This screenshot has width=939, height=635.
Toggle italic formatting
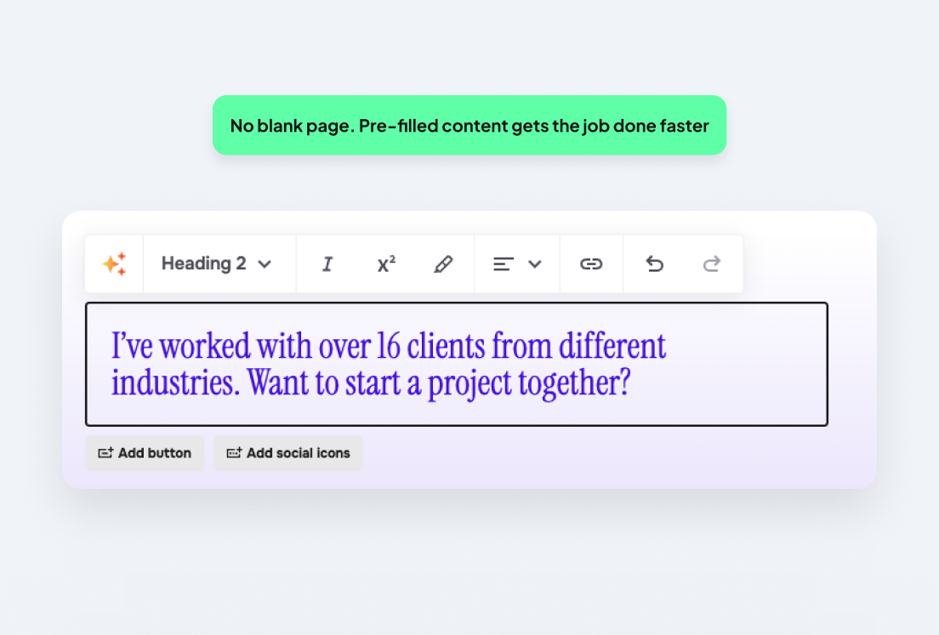coord(327,264)
